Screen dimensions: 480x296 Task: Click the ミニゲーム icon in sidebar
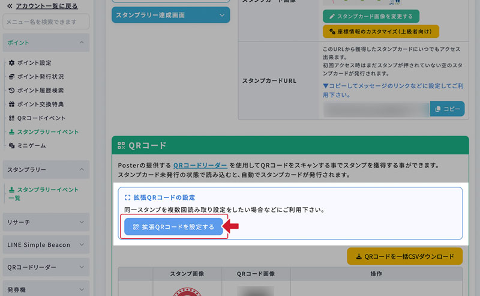[11, 146]
